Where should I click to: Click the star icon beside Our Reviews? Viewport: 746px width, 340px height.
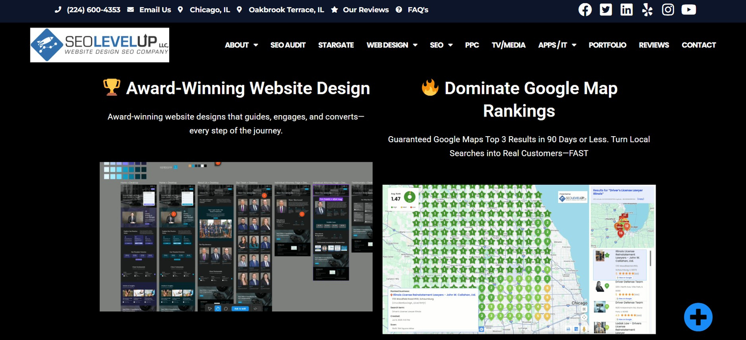pyautogui.click(x=334, y=10)
